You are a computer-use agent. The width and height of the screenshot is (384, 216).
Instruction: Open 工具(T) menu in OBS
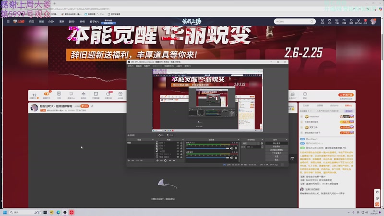(179, 66)
